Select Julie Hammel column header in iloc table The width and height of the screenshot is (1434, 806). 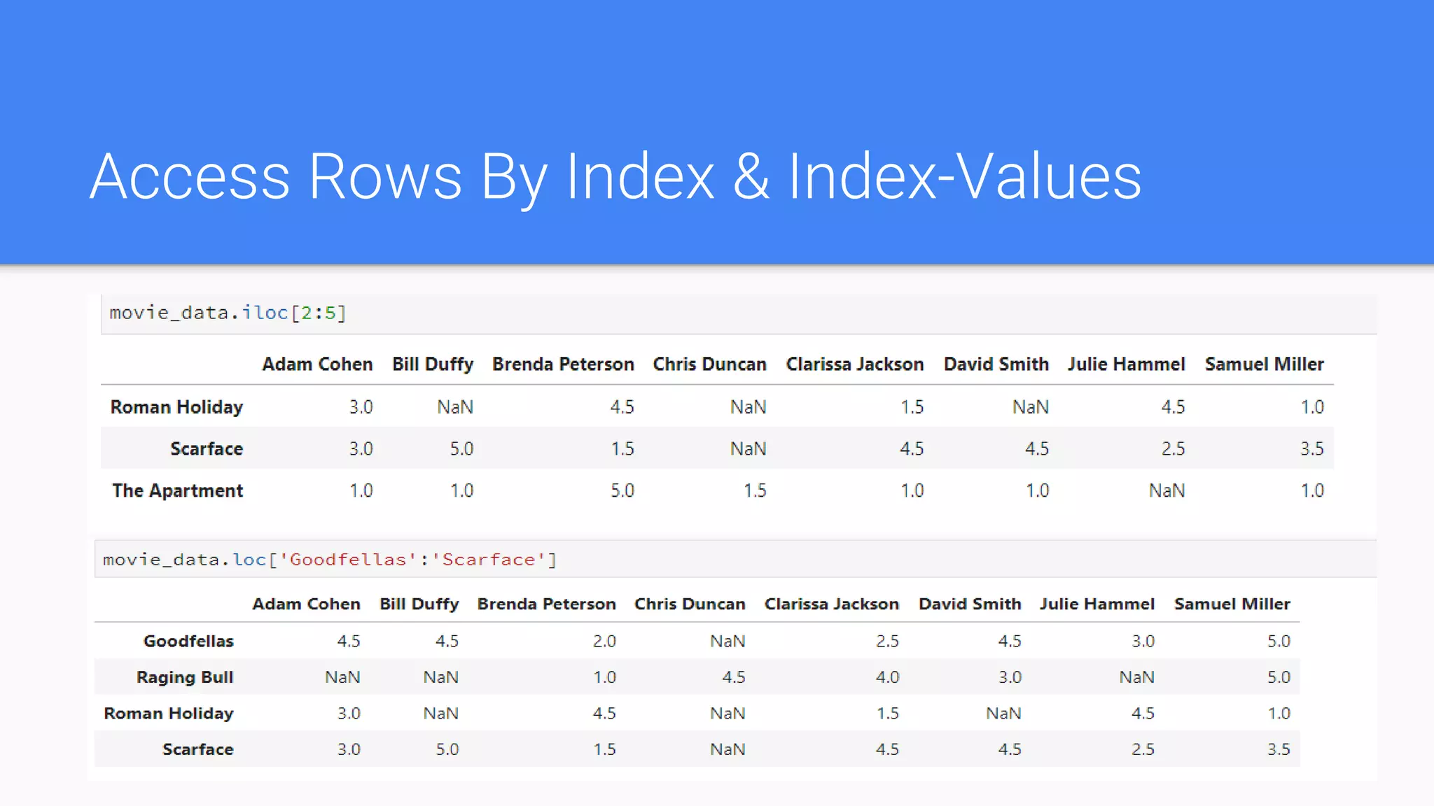pos(1127,365)
